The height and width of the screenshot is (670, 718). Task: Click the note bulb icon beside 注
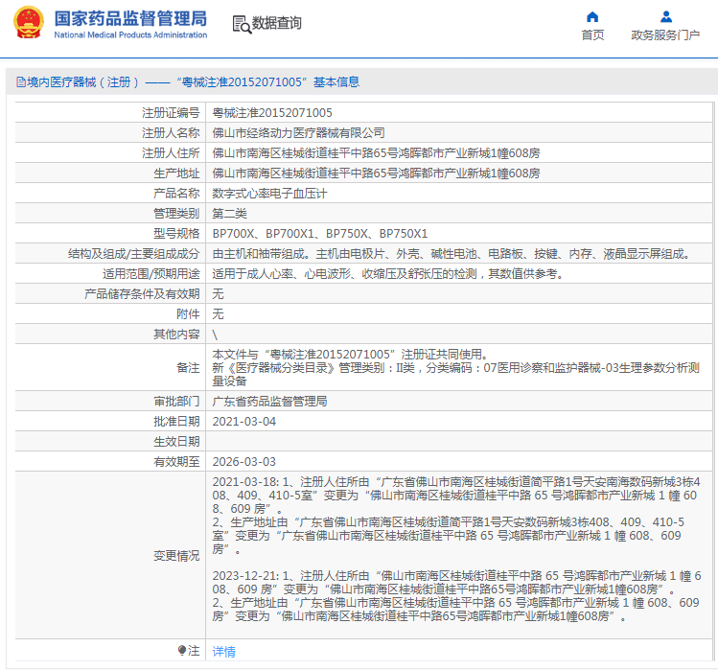pos(182,650)
